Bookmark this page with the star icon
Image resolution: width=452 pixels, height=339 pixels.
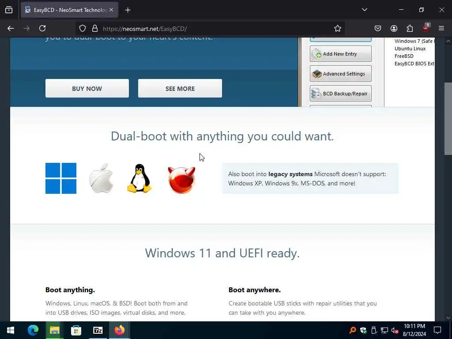(338, 29)
